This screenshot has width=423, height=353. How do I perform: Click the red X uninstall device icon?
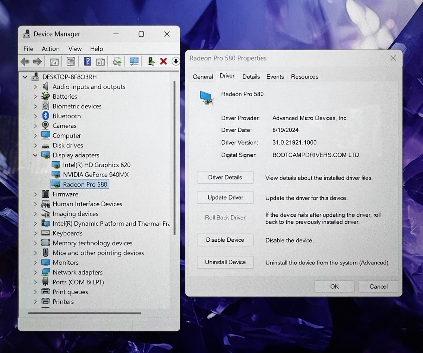coord(163,61)
